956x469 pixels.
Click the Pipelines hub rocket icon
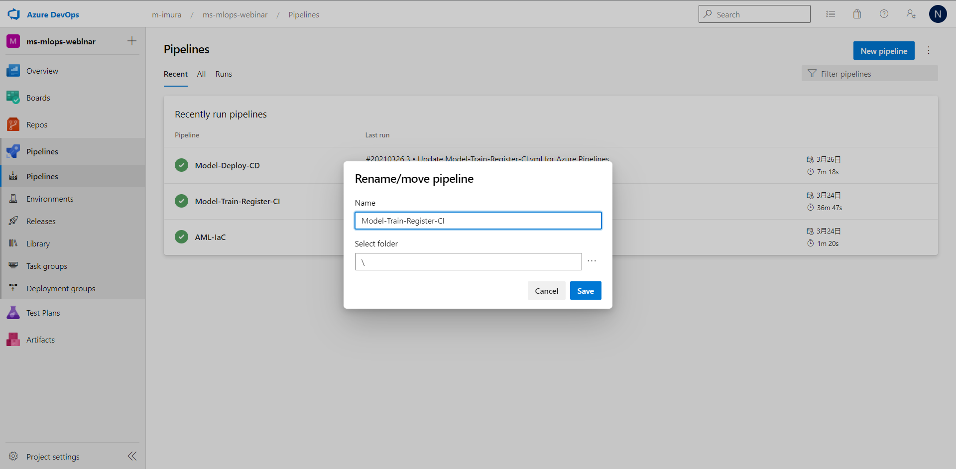[13, 151]
